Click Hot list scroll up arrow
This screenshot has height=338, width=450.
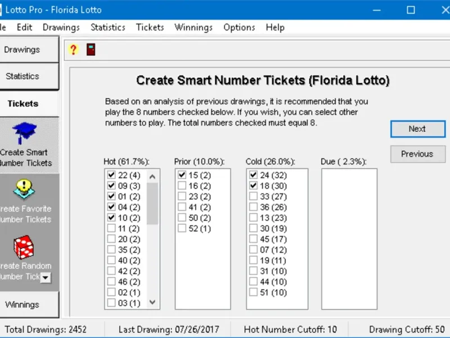click(x=152, y=176)
